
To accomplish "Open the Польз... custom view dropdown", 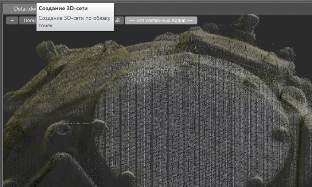I will [x=28, y=21].
